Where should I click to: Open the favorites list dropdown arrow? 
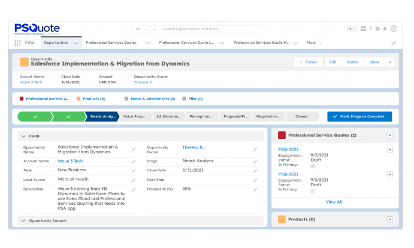355,29
